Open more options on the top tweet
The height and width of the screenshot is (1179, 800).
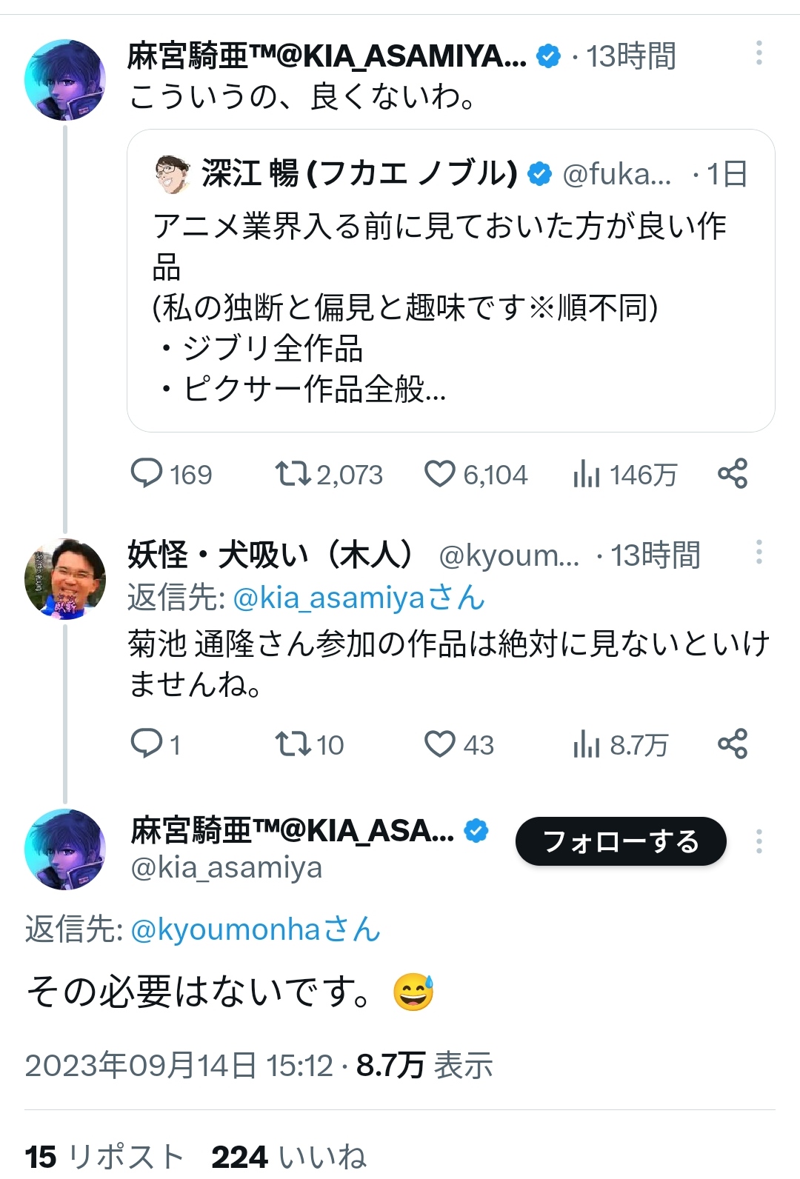[x=759, y=53]
